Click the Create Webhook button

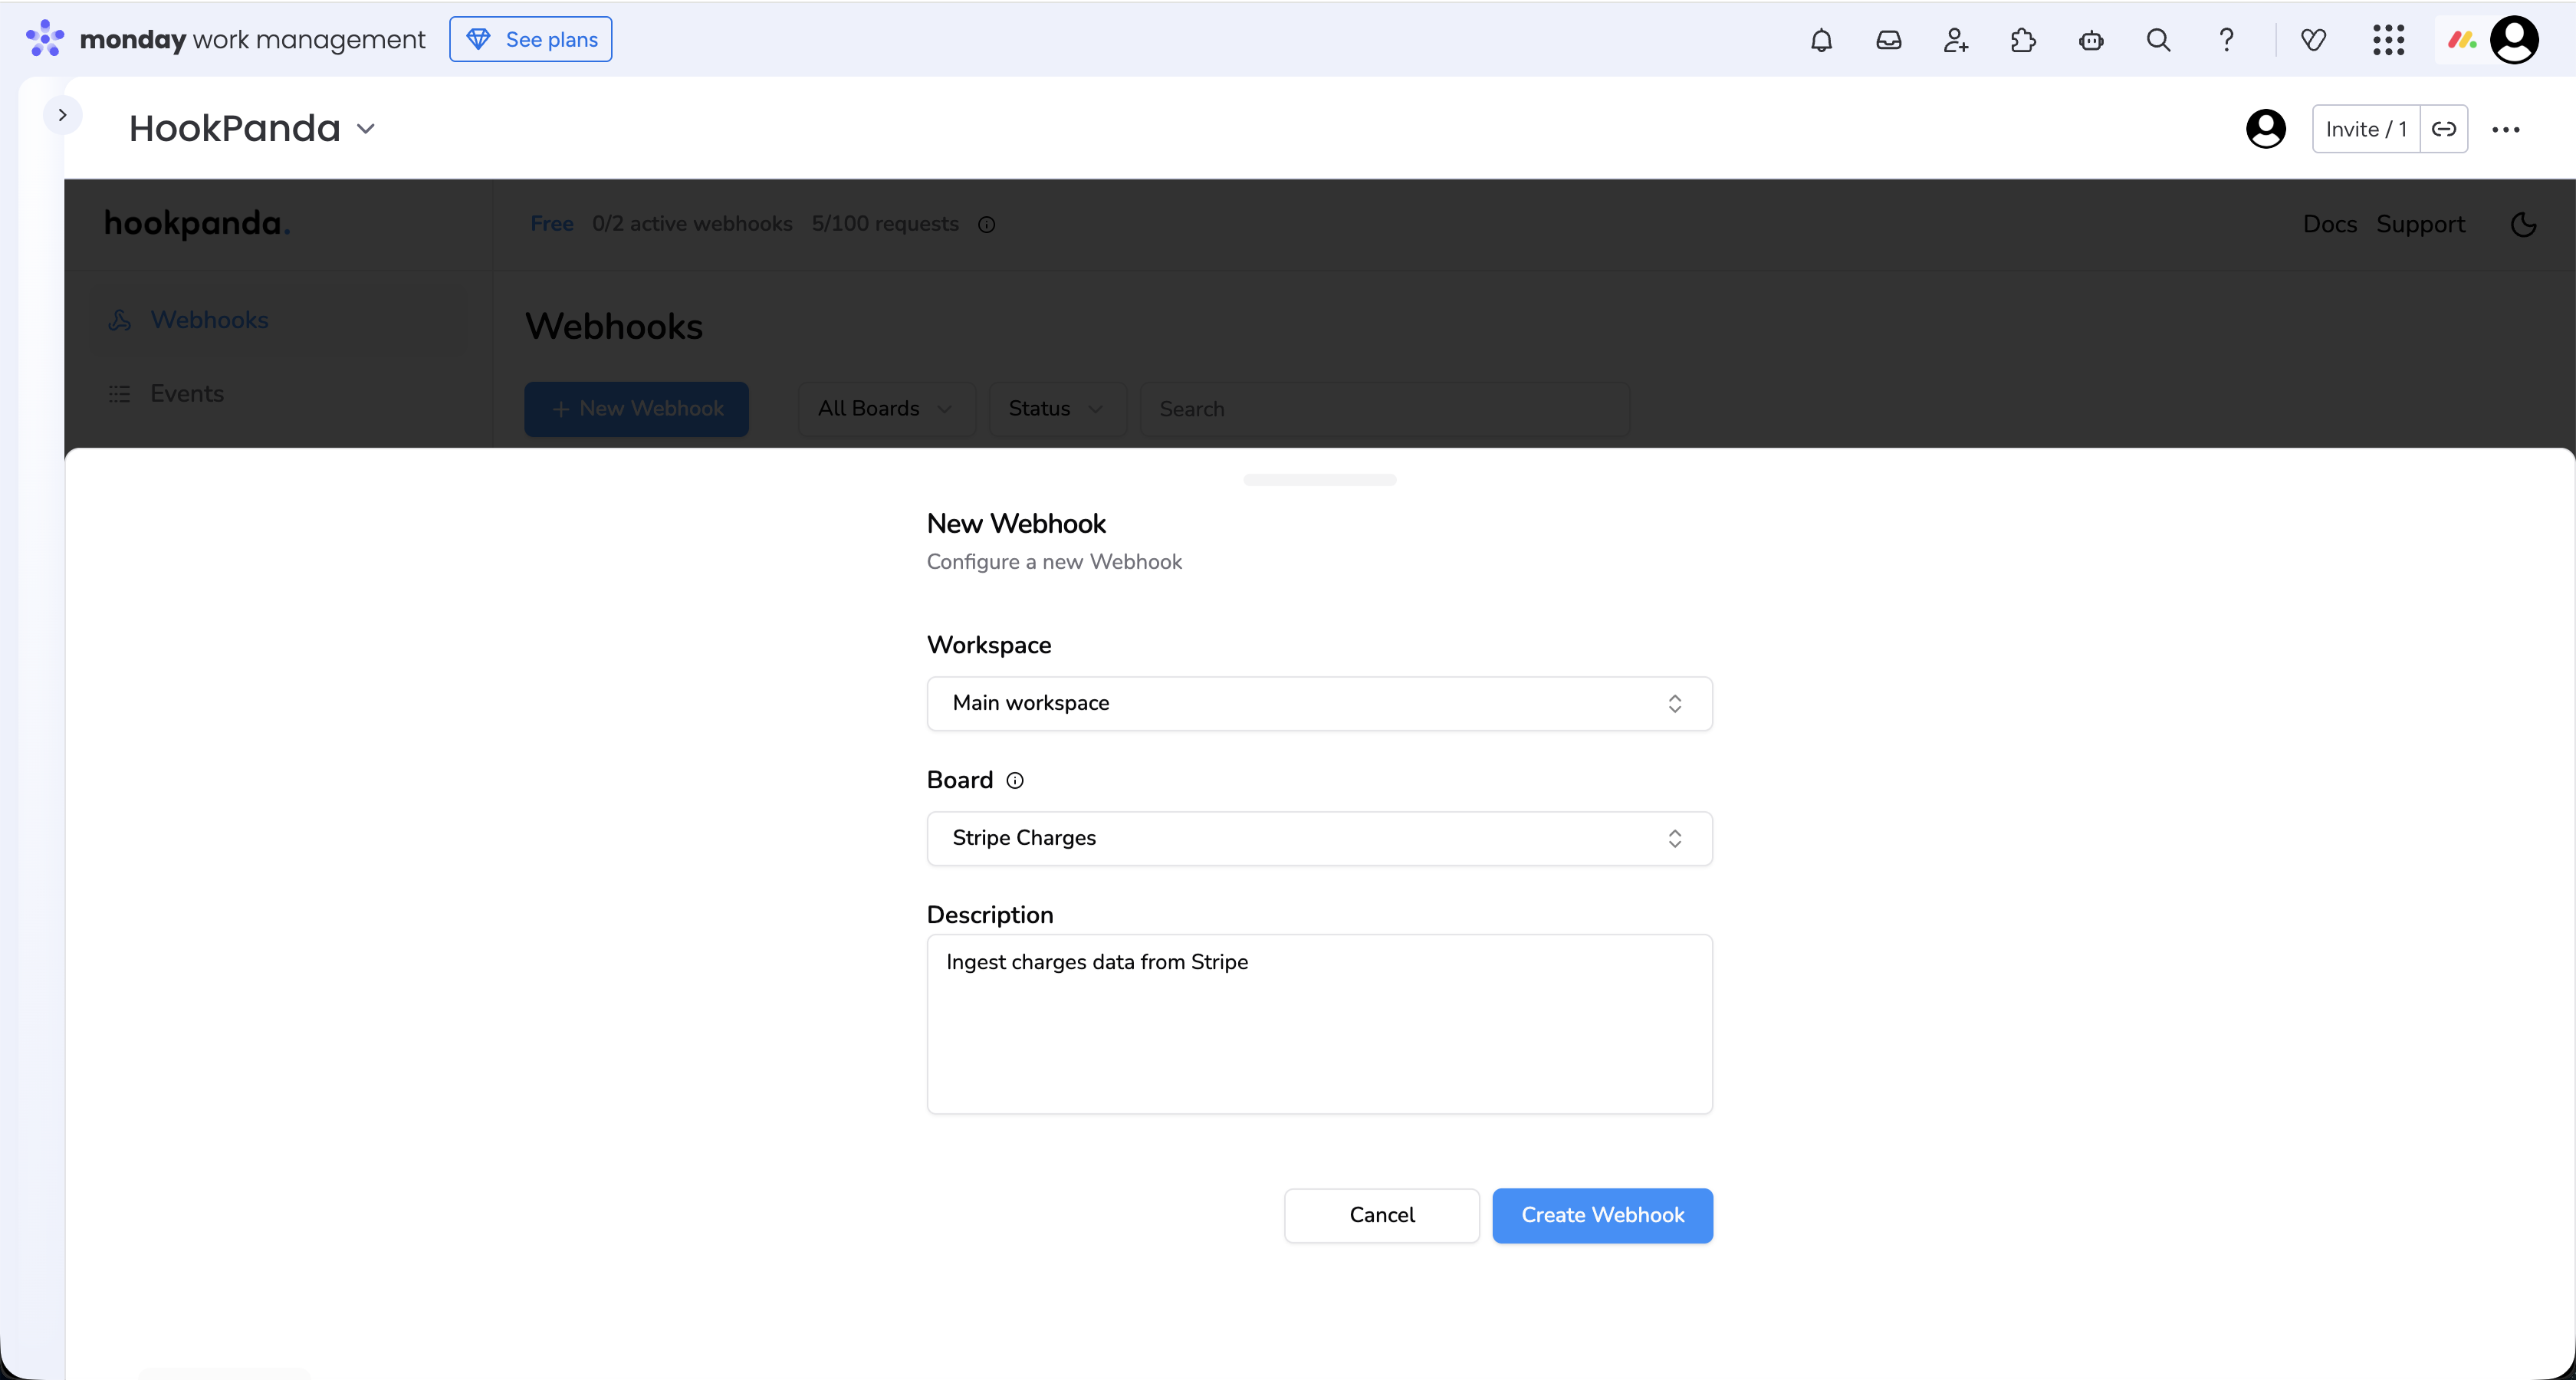click(1602, 1215)
